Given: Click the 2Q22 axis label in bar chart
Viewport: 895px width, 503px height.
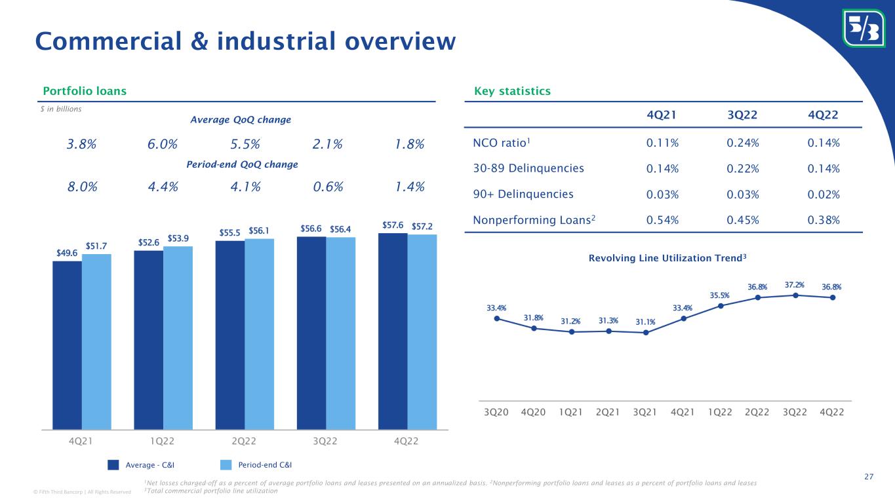Looking at the screenshot, I should (x=244, y=440).
